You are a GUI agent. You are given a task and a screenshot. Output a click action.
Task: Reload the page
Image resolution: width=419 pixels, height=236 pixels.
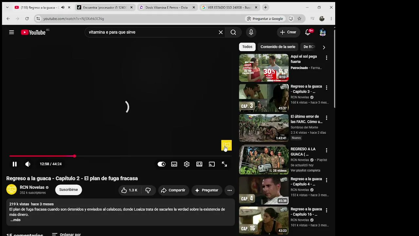tap(27, 19)
